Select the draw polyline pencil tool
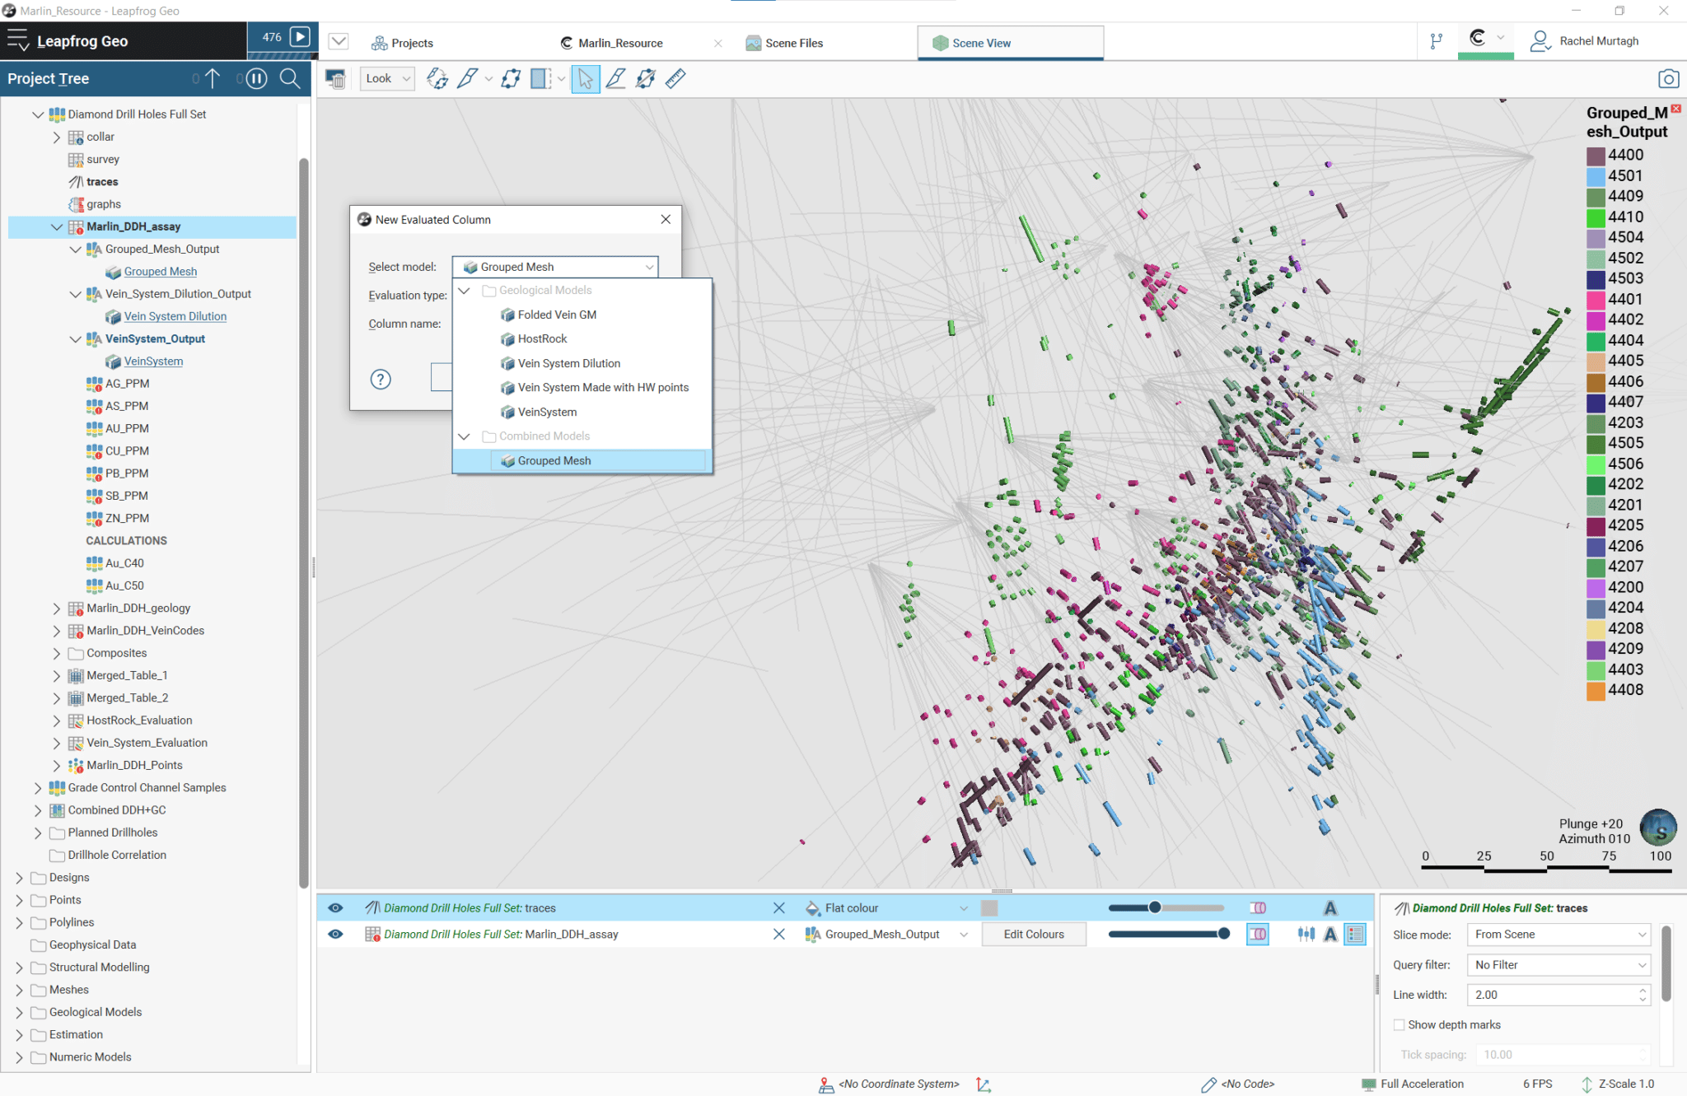The height and width of the screenshot is (1096, 1687). click(615, 79)
